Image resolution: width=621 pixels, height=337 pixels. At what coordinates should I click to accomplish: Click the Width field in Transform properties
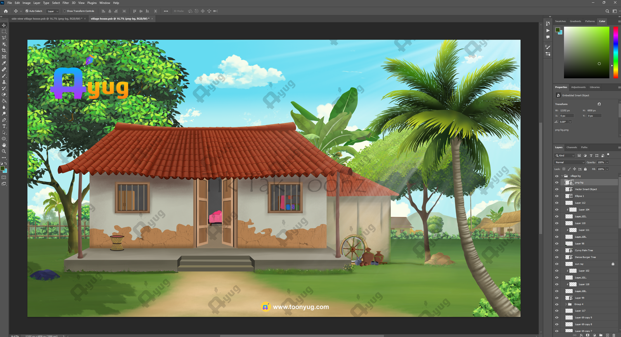pyautogui.click(x=566, y=111)
